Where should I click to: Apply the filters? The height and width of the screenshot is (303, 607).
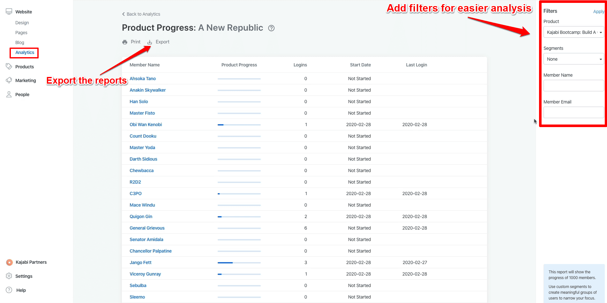(599, 11)
